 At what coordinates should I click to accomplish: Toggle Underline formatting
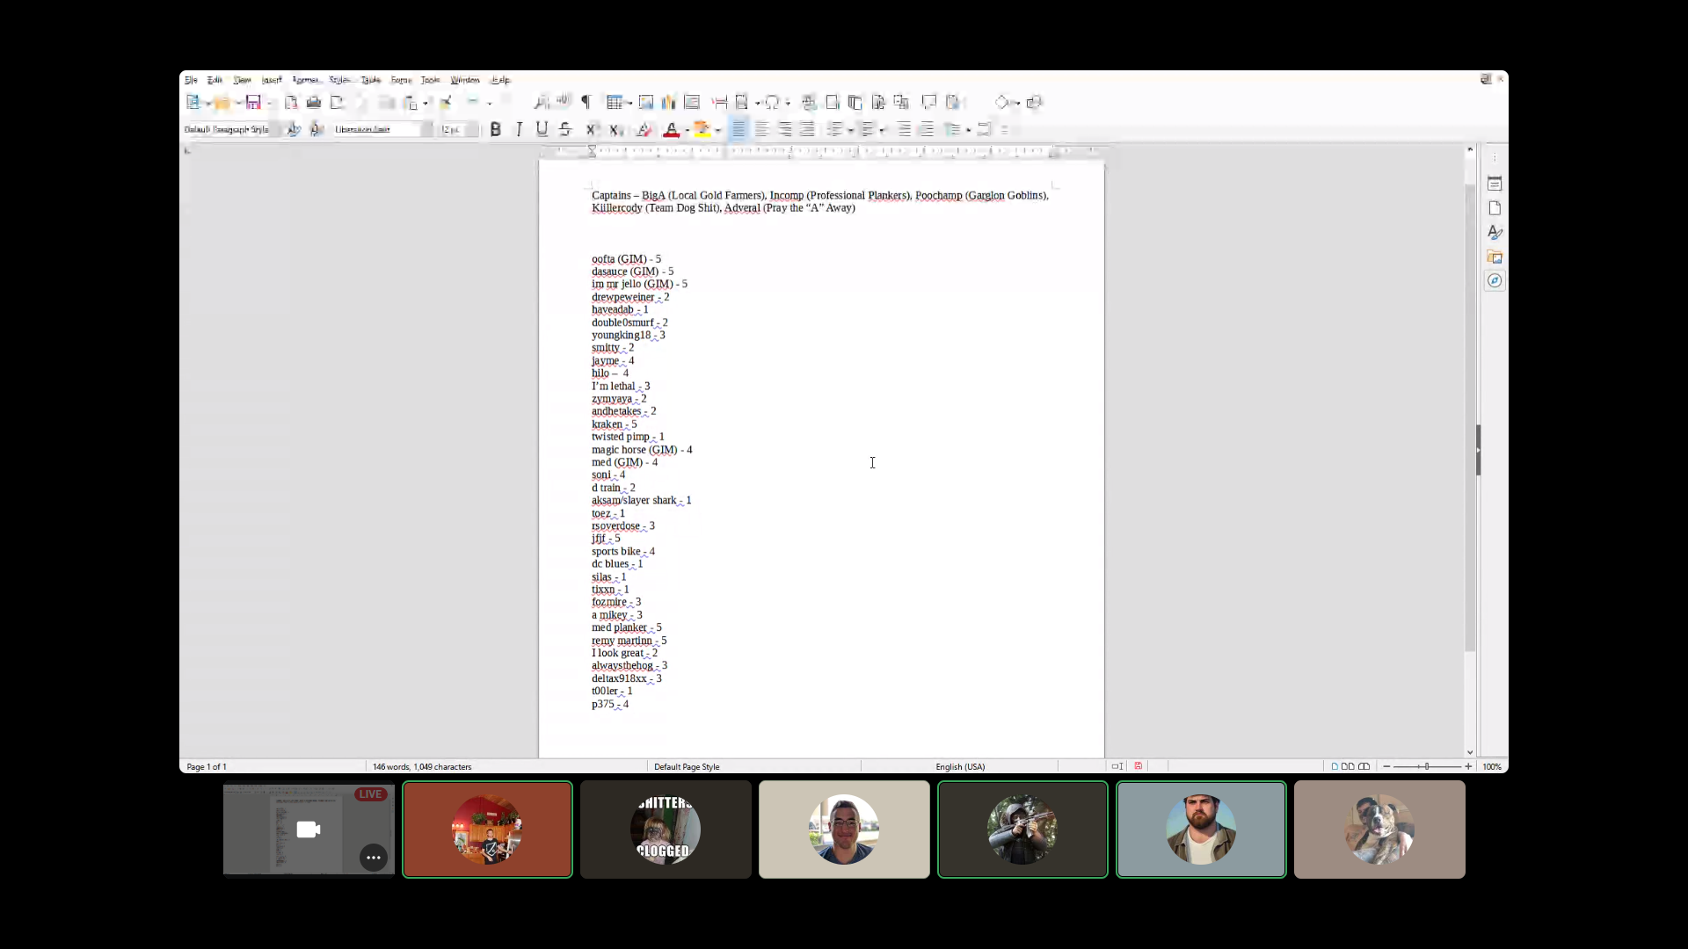click(x=542, y=129)
